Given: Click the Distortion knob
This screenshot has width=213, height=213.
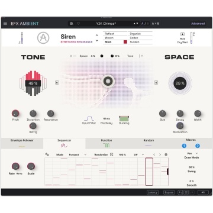Looking at the screenshot, I should click(x=33, y=114).
